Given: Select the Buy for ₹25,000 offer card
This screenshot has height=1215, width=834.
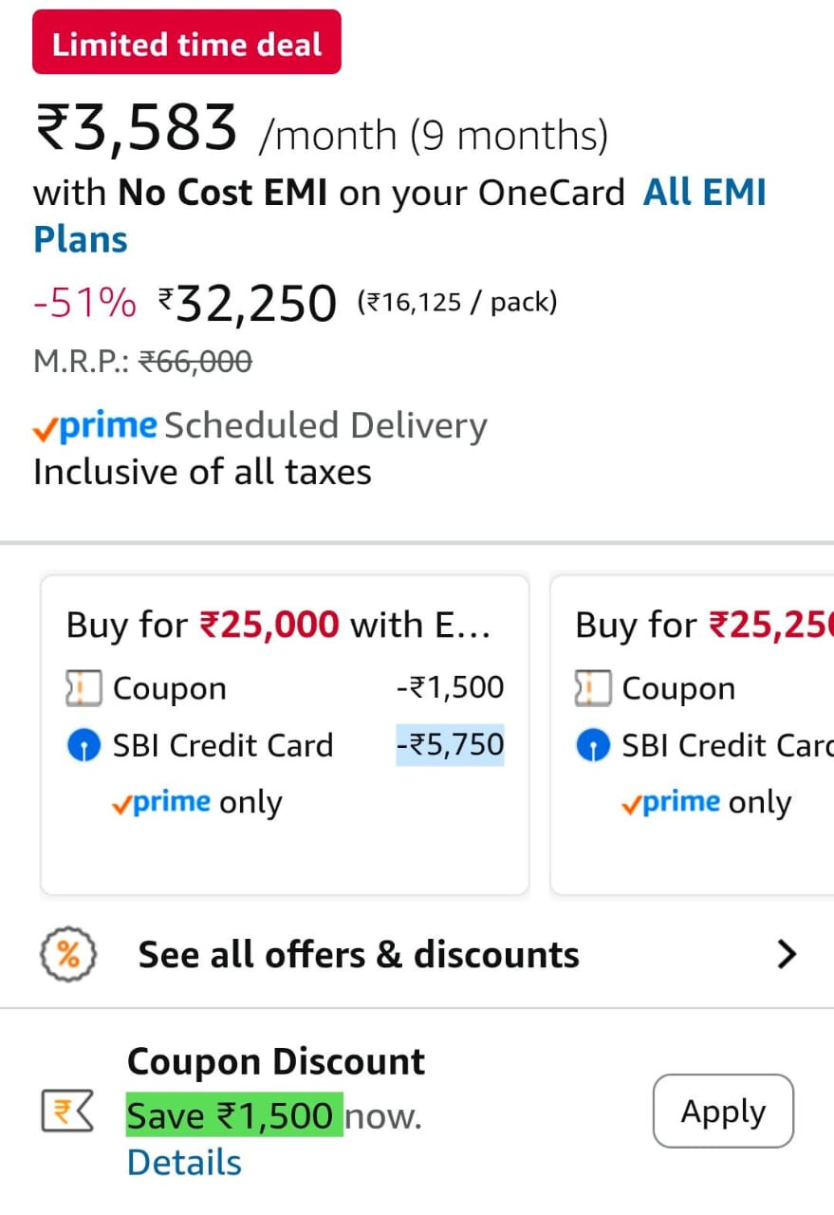Looking at the screenshot, I should tap(285, 735).
